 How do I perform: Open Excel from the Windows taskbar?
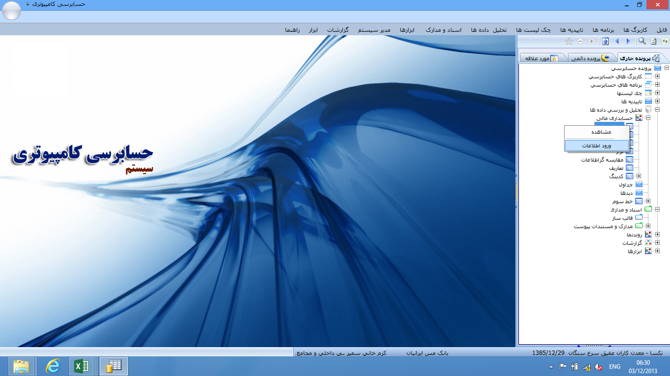[x=81, y=366]
